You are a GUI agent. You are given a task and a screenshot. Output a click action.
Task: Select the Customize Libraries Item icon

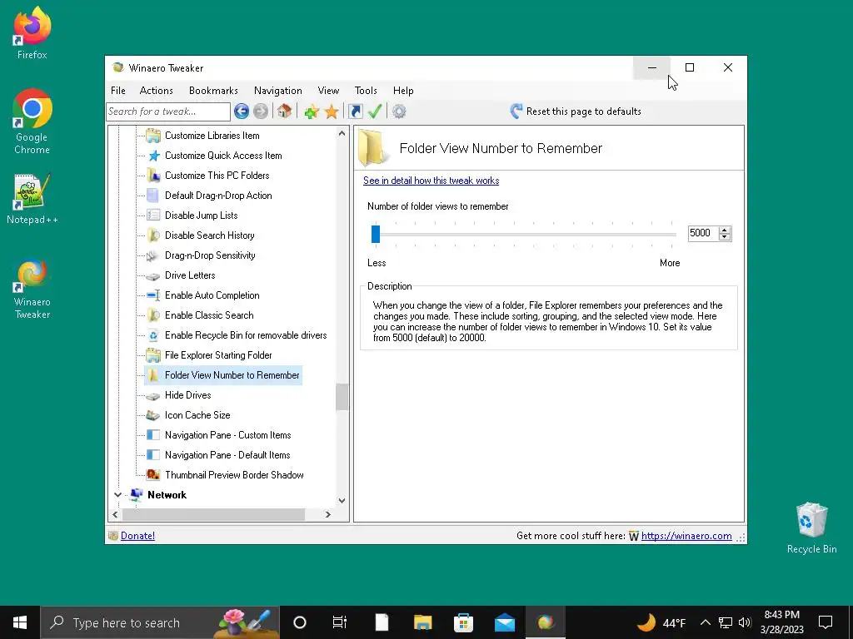[x=153, y=136]
